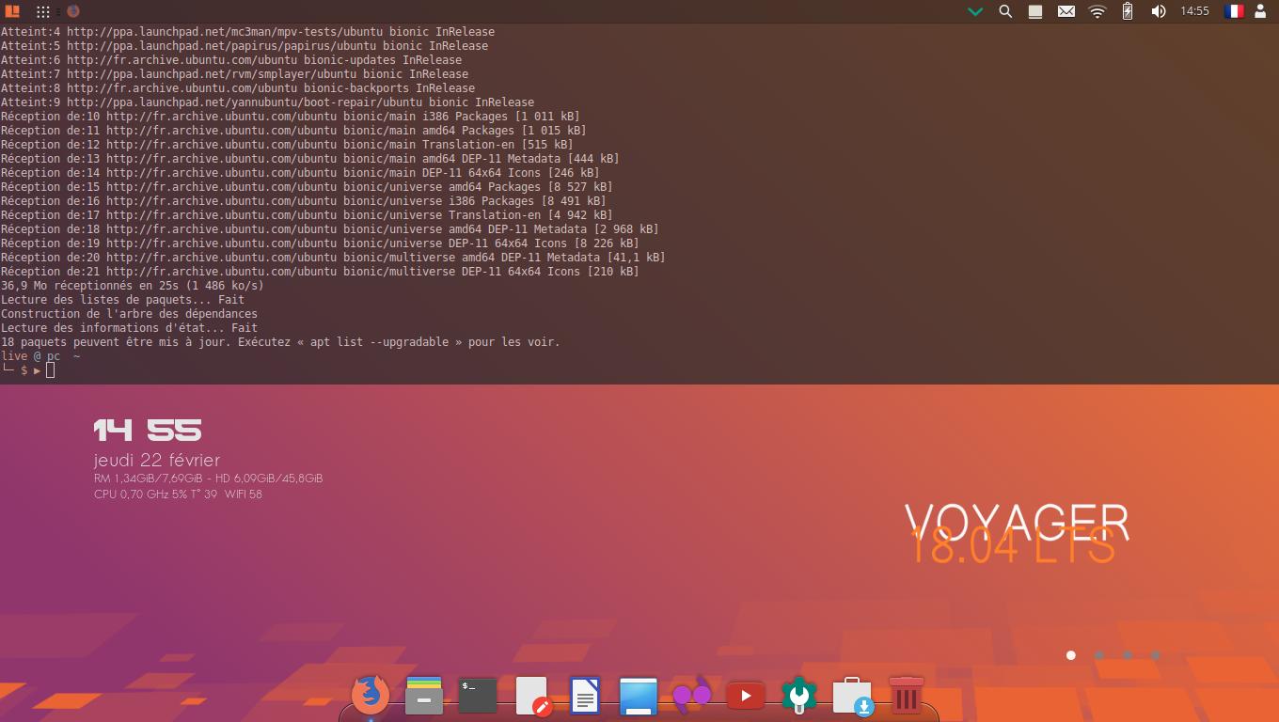Click the "Réception de:17" universe Translation-en line
The width and height of the screenshot is (1279, 722).
307,215
